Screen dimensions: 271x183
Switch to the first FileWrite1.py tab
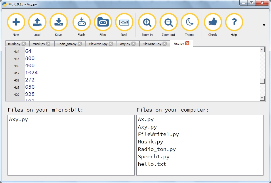coord(98,44)
